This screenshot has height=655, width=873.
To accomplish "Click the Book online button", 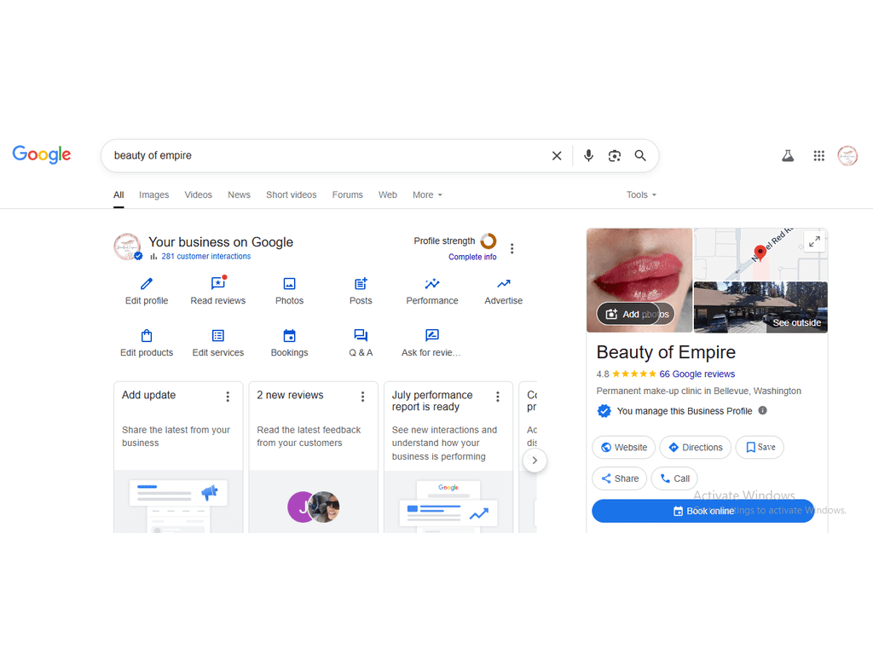I will [x=702, y=511].
